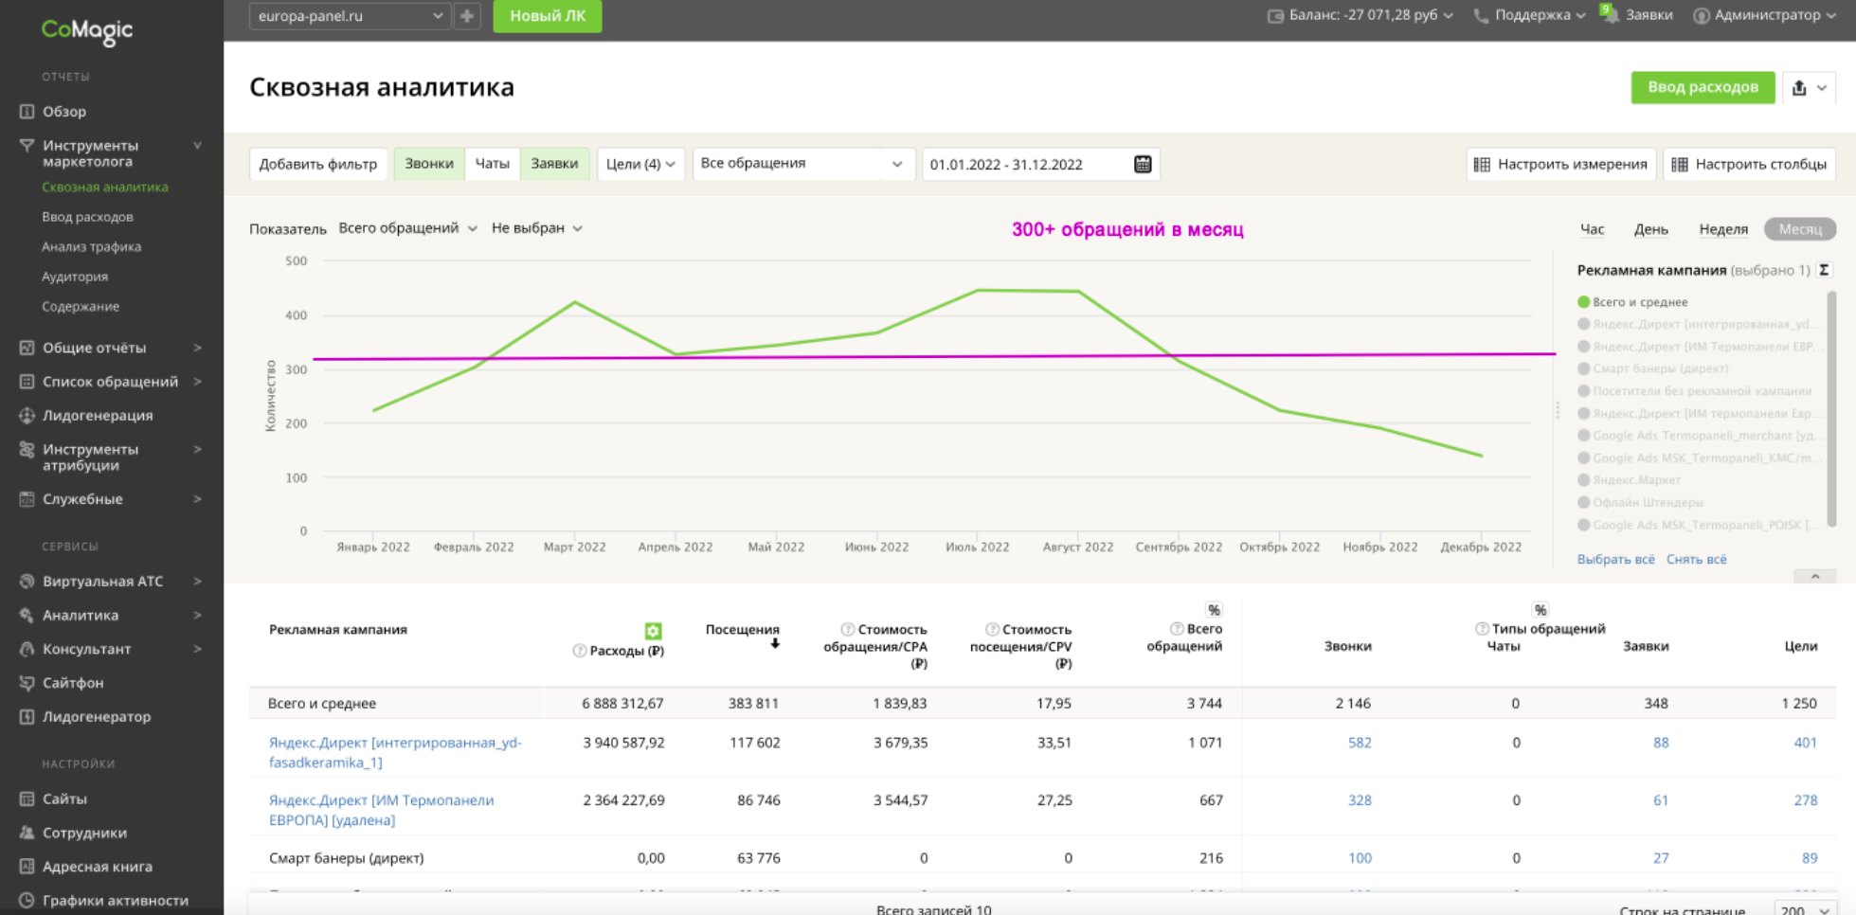Toggle Смарт банеры (директ) series in legend

[1652, 368]
